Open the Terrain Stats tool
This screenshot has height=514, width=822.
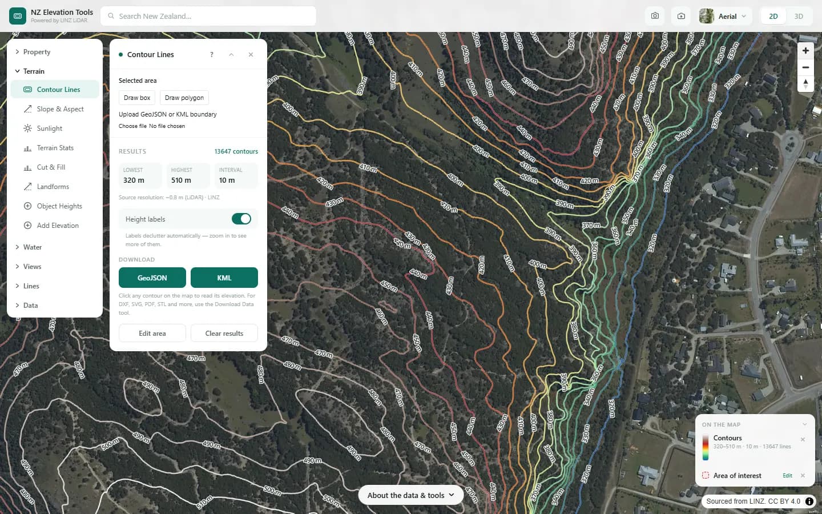tap(55, 148)
